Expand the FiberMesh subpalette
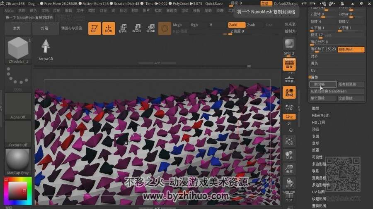Image resolution: width=373 pixels, height=209 pixels. pos(320,115)
